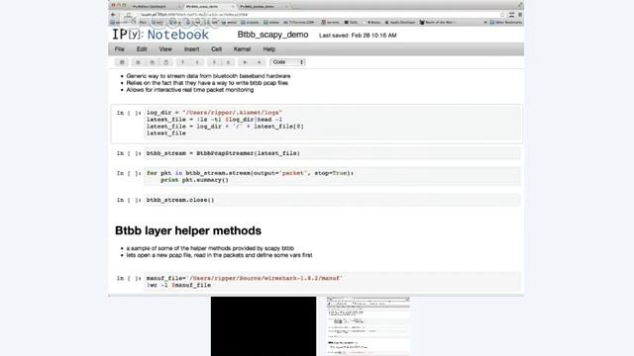Open the View menu
The image size is (634, 356).
click(x=165, y=49)
